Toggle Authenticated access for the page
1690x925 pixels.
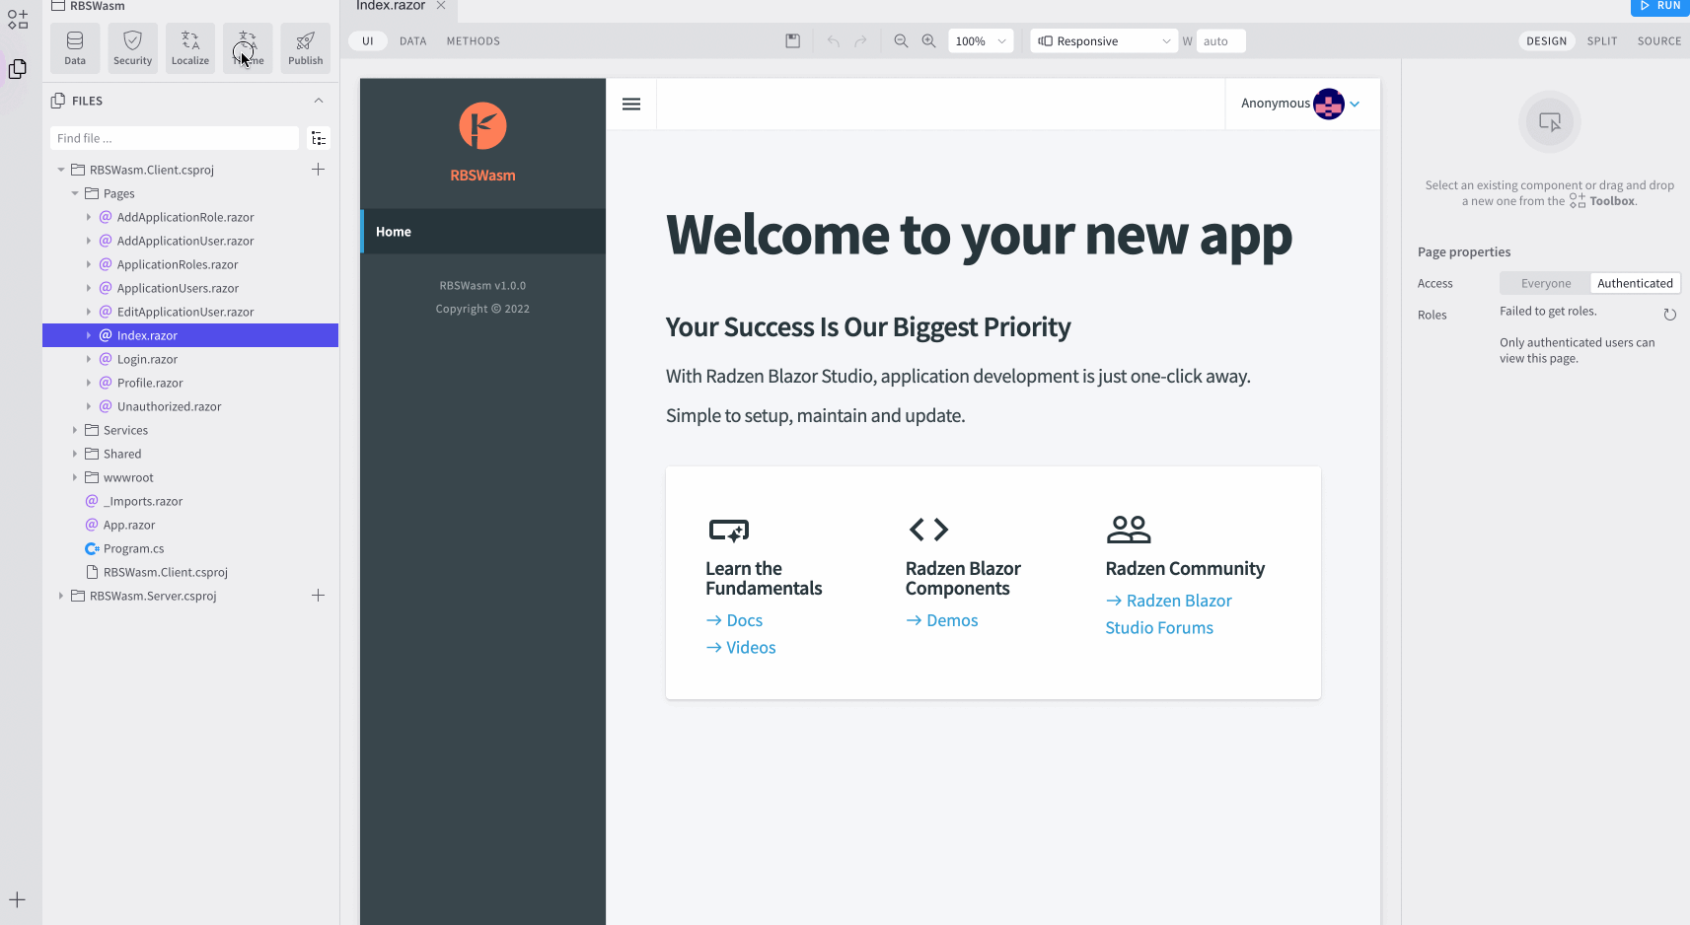click(x=1635, y=283)
